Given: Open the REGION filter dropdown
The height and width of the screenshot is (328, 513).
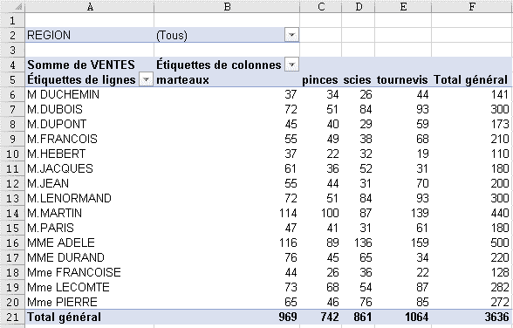Looking at the screenshot, I should (291, 35).
